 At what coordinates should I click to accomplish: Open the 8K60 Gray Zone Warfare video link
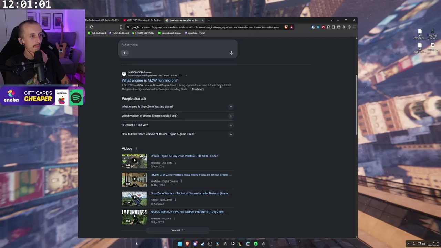[x=191, y=175]
